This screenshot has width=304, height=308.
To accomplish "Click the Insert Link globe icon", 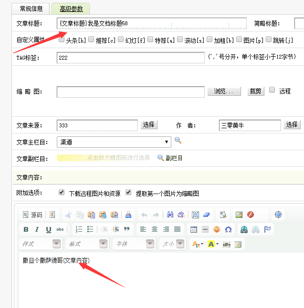I will point(244,229).
